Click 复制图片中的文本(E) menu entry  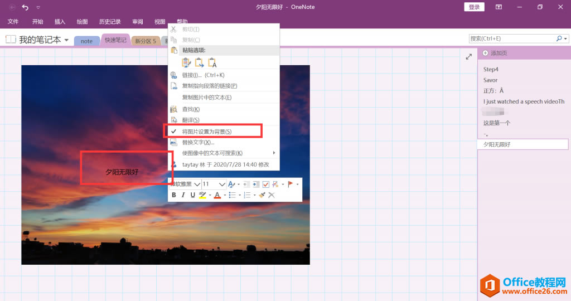point(224,97)
